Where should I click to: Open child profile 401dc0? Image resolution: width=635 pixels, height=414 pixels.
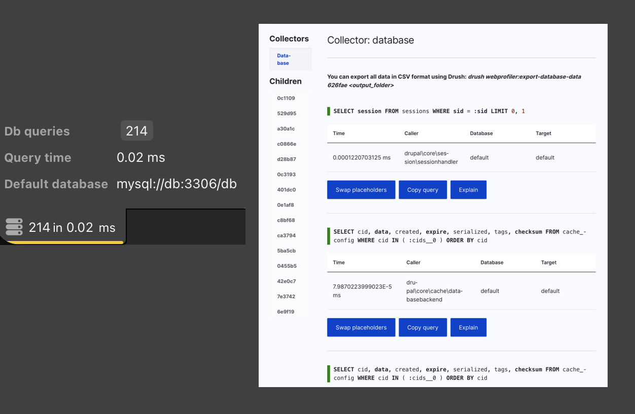(x=286, y=190)
